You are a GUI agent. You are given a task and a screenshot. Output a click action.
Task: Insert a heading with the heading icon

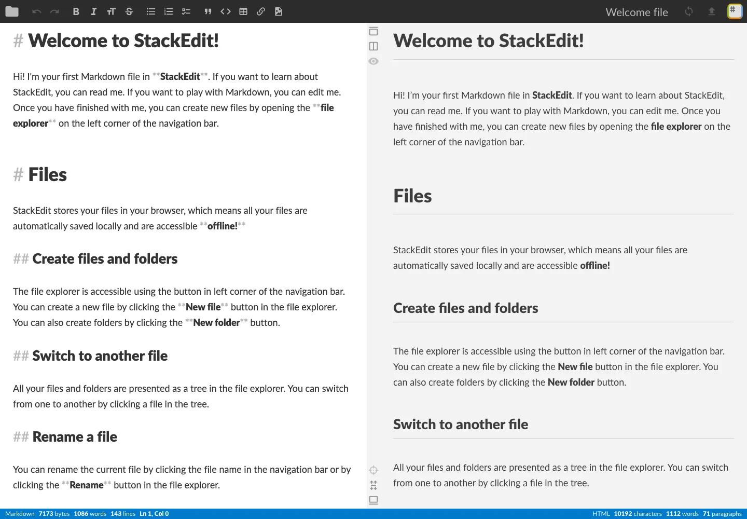111,11
